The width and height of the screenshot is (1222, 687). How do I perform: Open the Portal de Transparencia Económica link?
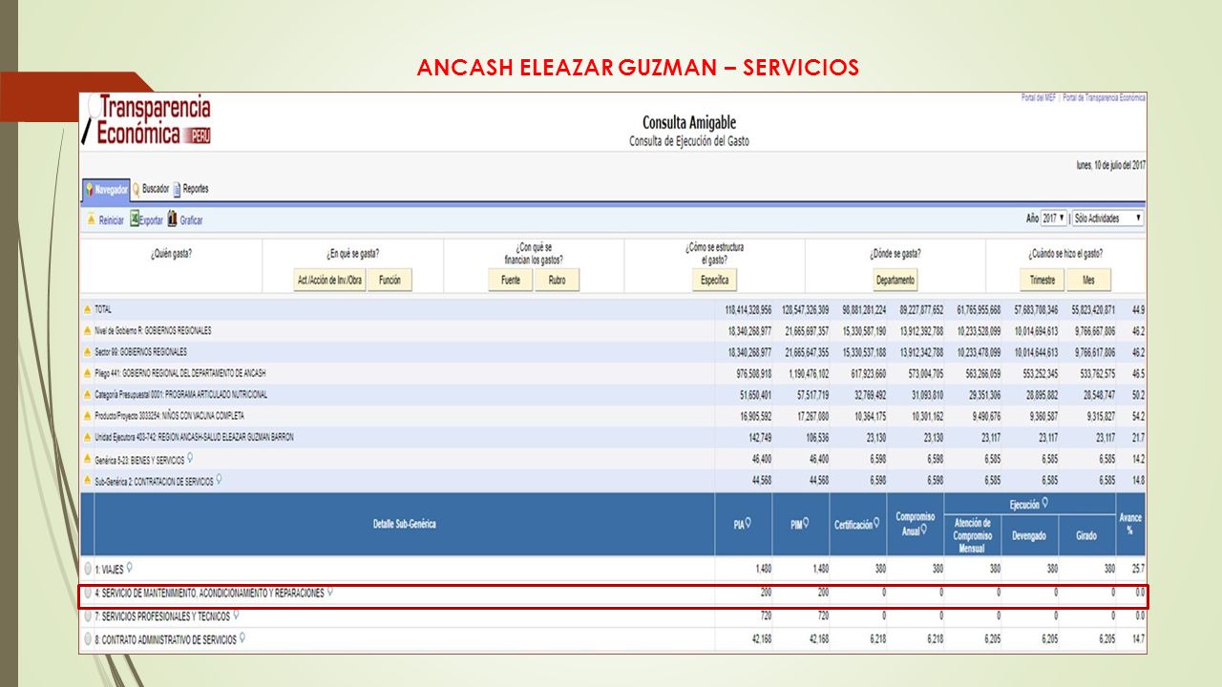[x=1105, y=97]
